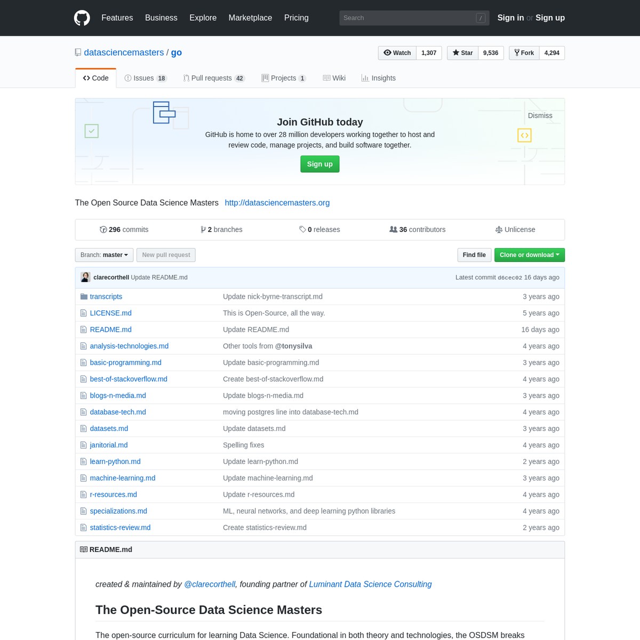Open Explore in the top navigation

pyautogui.click(x=203, y=18)
